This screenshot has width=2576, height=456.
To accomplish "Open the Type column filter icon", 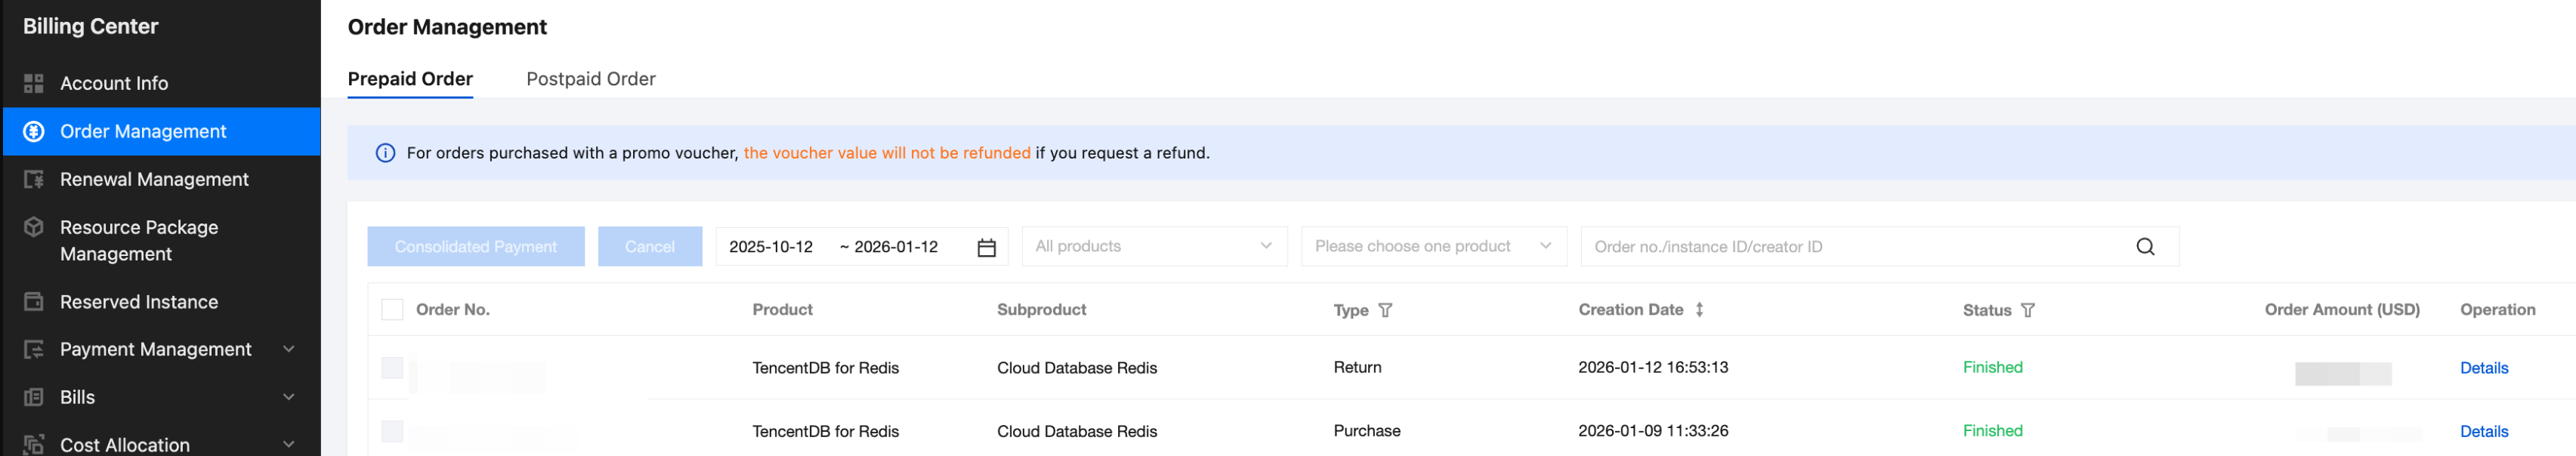I will coord(1385,310).
